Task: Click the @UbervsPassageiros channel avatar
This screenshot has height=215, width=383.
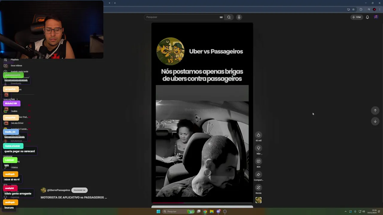Action: [x=43, y=190]
